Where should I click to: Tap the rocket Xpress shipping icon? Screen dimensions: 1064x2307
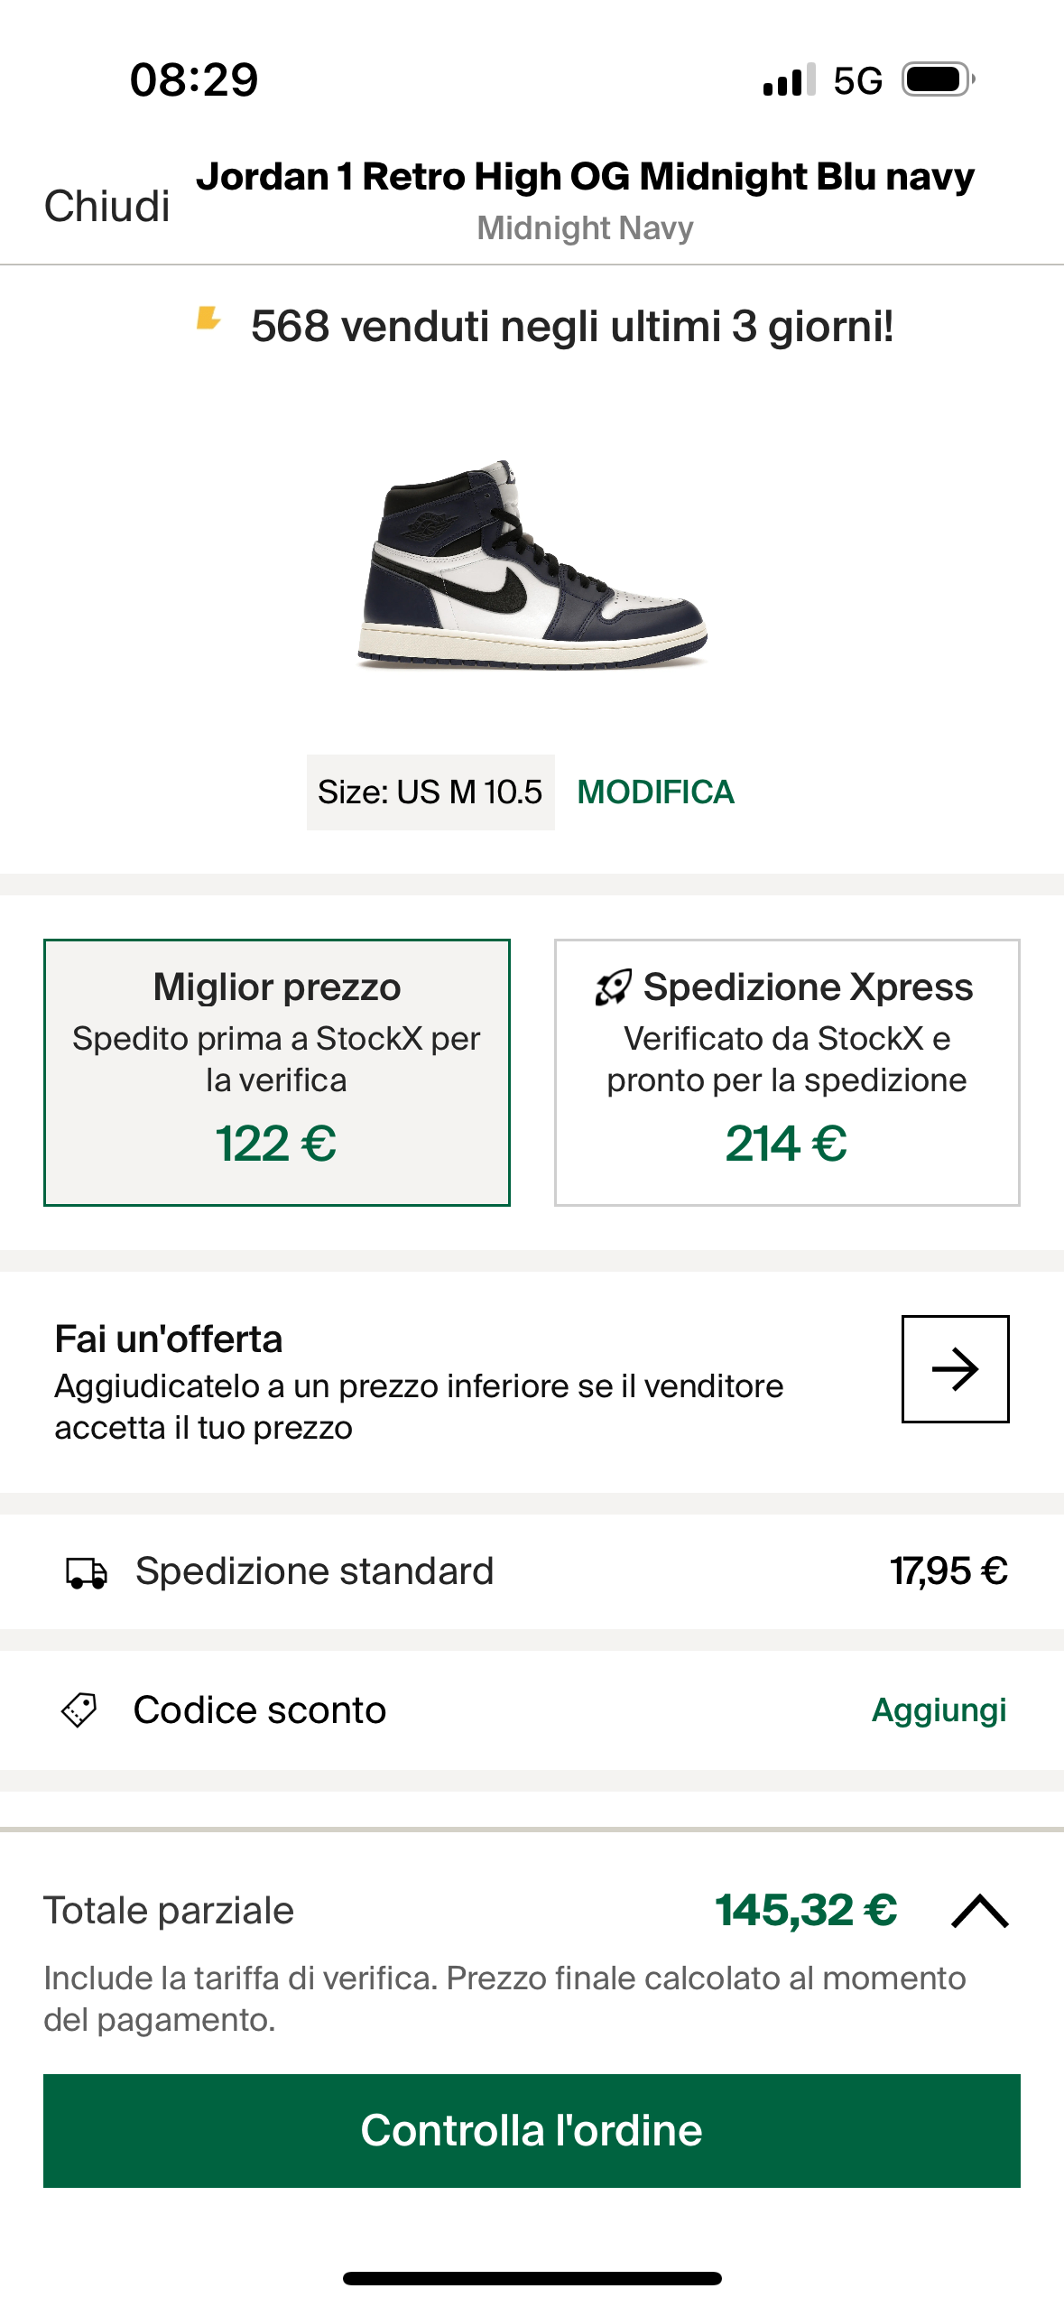pyautogui.click(x=613, y=987)
